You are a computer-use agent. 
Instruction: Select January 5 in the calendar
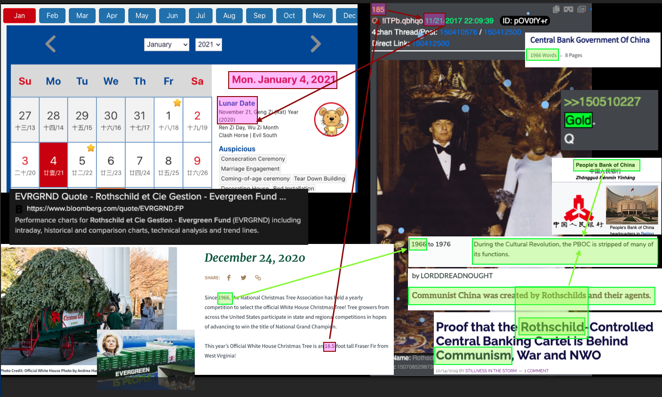click(x=82, y=165)
